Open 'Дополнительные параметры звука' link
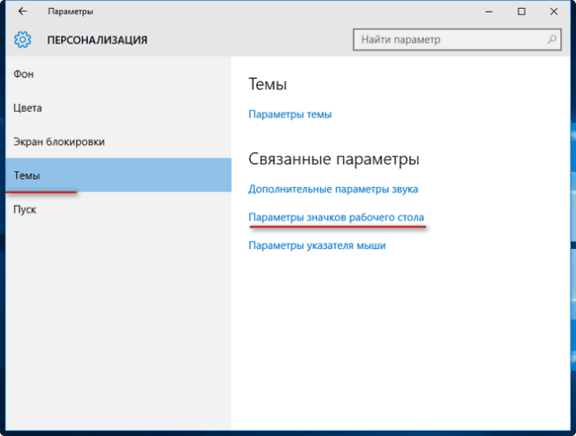Screen dimensions: 576x436 pyautogui.click(x=333, y=189)
